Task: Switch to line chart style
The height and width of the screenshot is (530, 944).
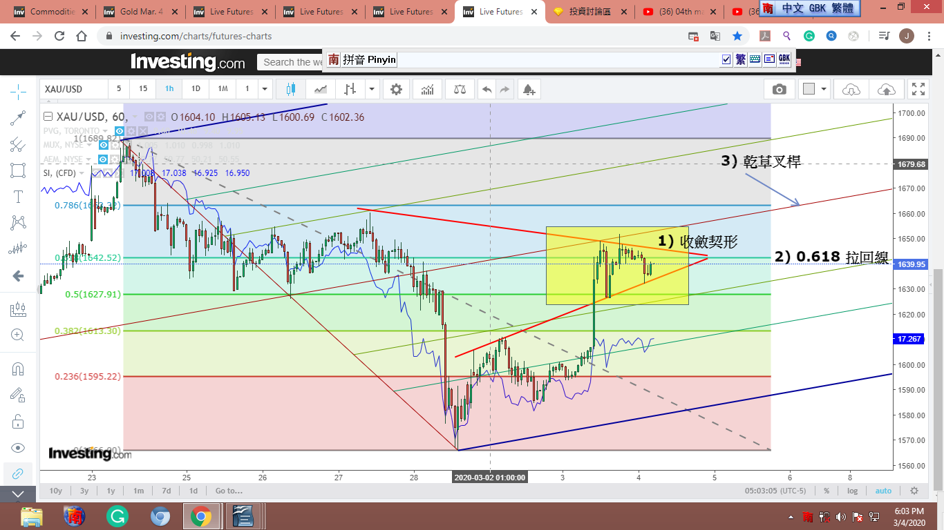Action: (x=321, y=89)
